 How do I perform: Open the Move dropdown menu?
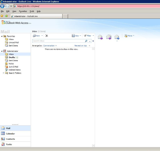[x=129, y=36]
